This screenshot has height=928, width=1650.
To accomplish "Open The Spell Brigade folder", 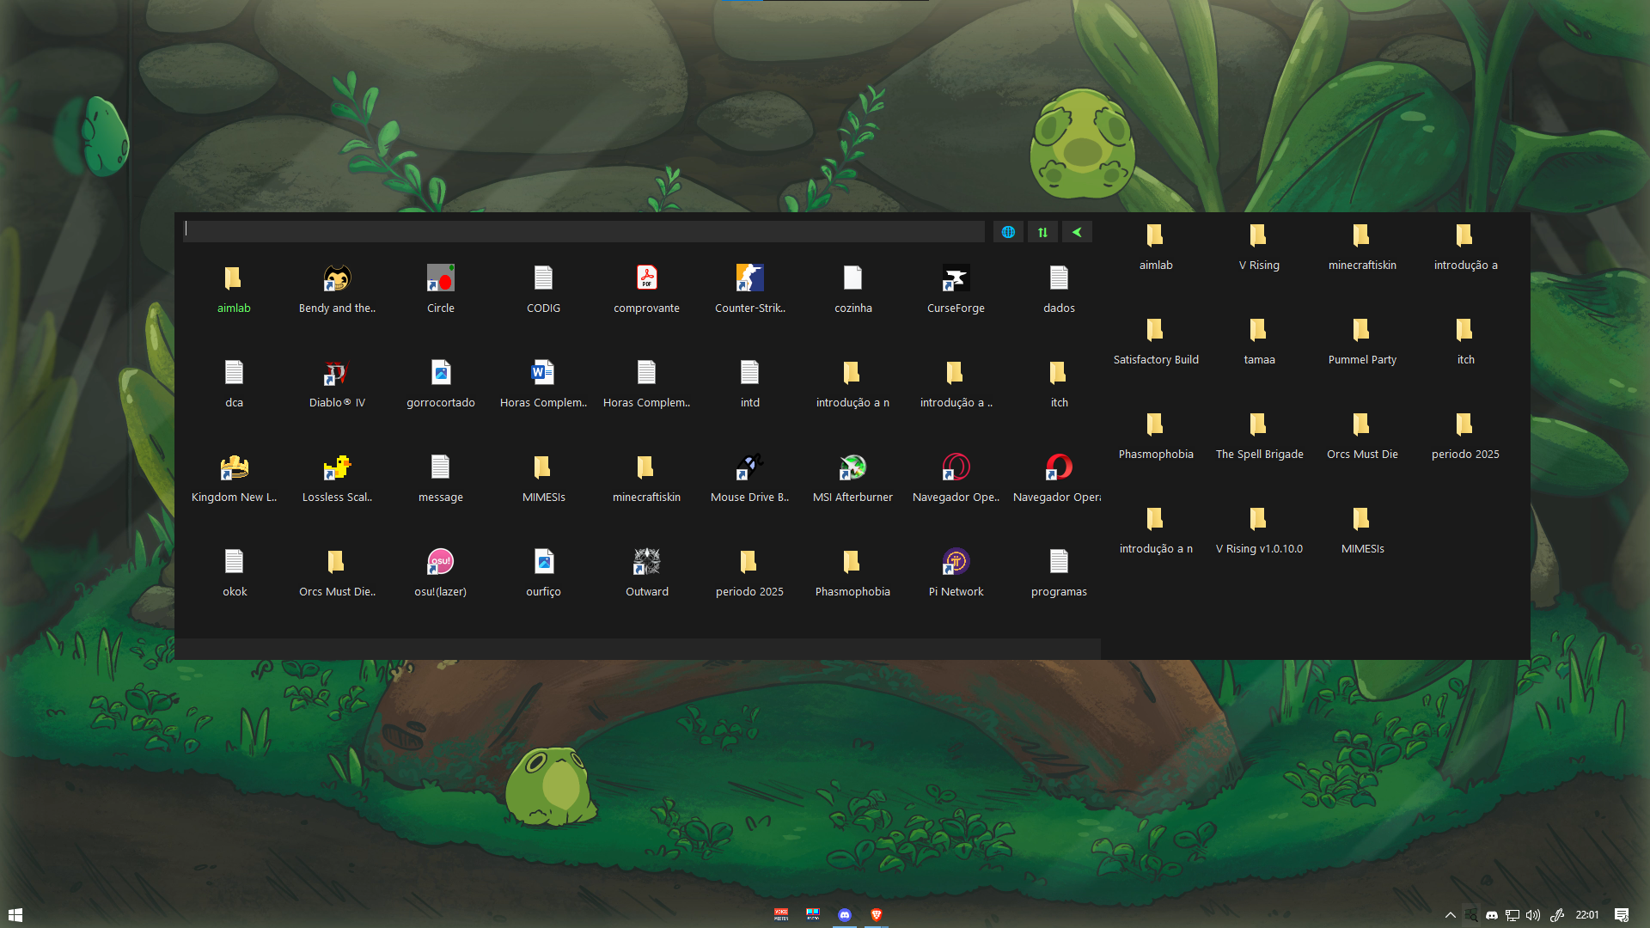I will [x=1258, y=425].
